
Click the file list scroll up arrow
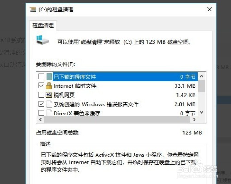(x=201, y=76)
